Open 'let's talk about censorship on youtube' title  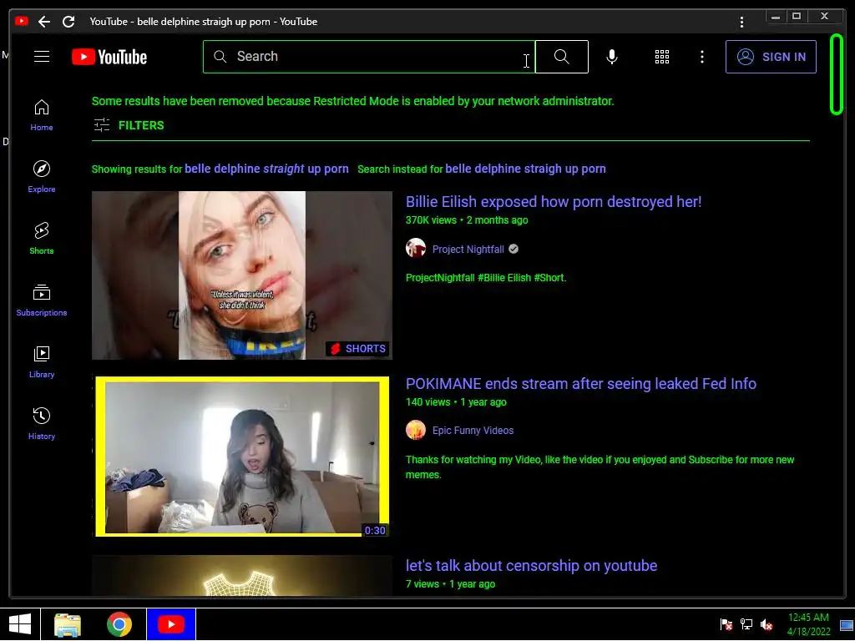[531, 566]
